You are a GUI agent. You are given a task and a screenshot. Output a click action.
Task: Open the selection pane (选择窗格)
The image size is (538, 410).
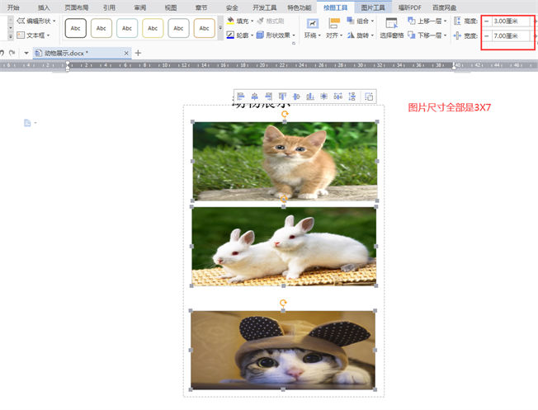(x=391, y=28)
